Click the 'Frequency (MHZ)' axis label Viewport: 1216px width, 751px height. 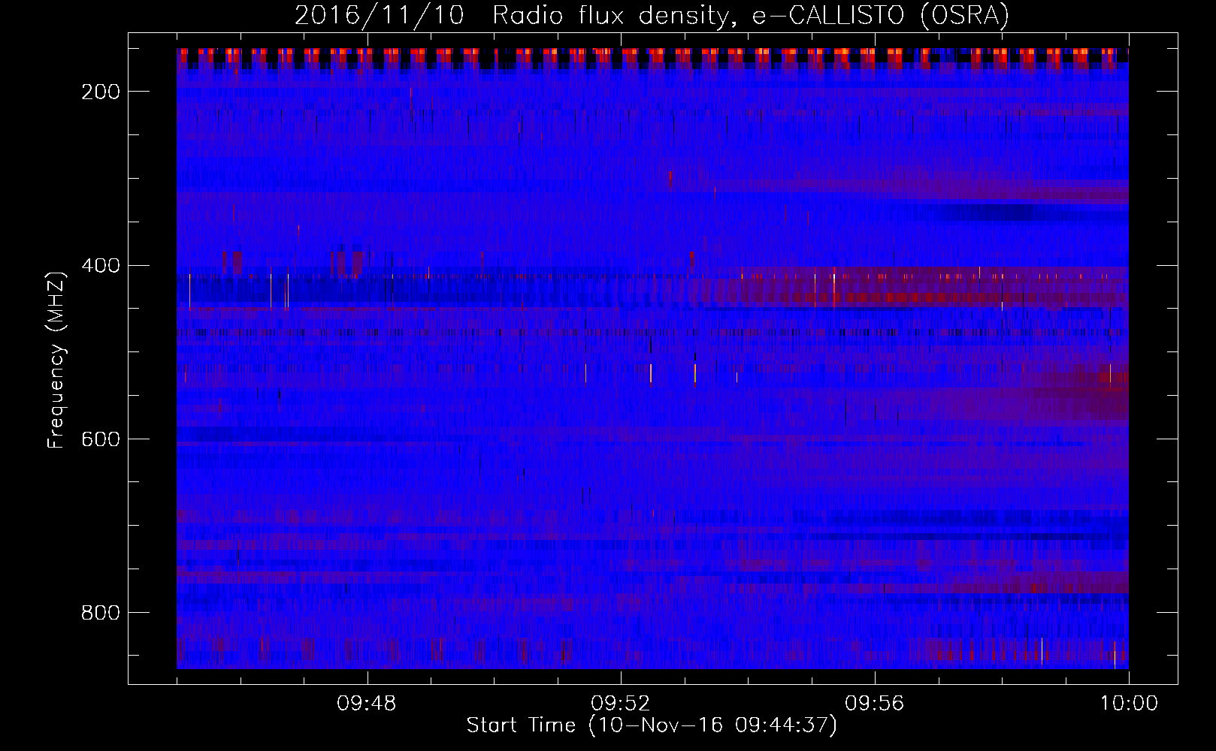pos(56,360)
